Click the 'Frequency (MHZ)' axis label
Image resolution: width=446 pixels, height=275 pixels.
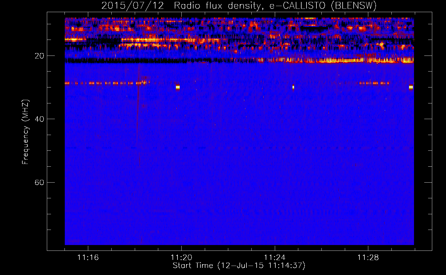pos(25,132)
